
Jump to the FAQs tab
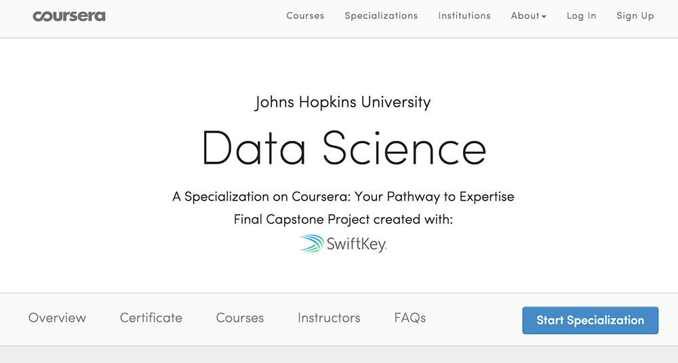410,318
